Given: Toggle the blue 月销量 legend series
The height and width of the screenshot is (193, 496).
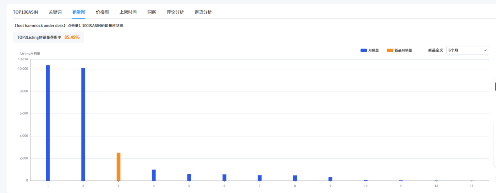Looking at the screenshot, I should tap(370, 50).
